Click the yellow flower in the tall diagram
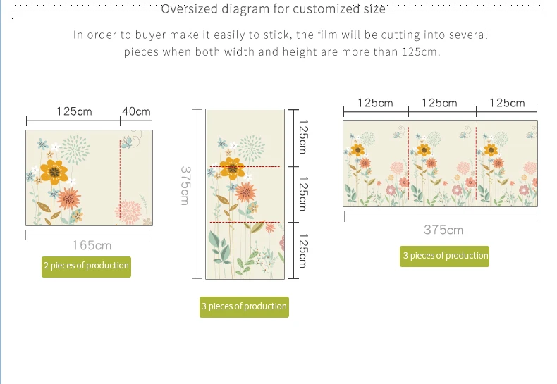The width and height of the screenshot is (557, 384). pyautogui.click(x=233, y=168)
